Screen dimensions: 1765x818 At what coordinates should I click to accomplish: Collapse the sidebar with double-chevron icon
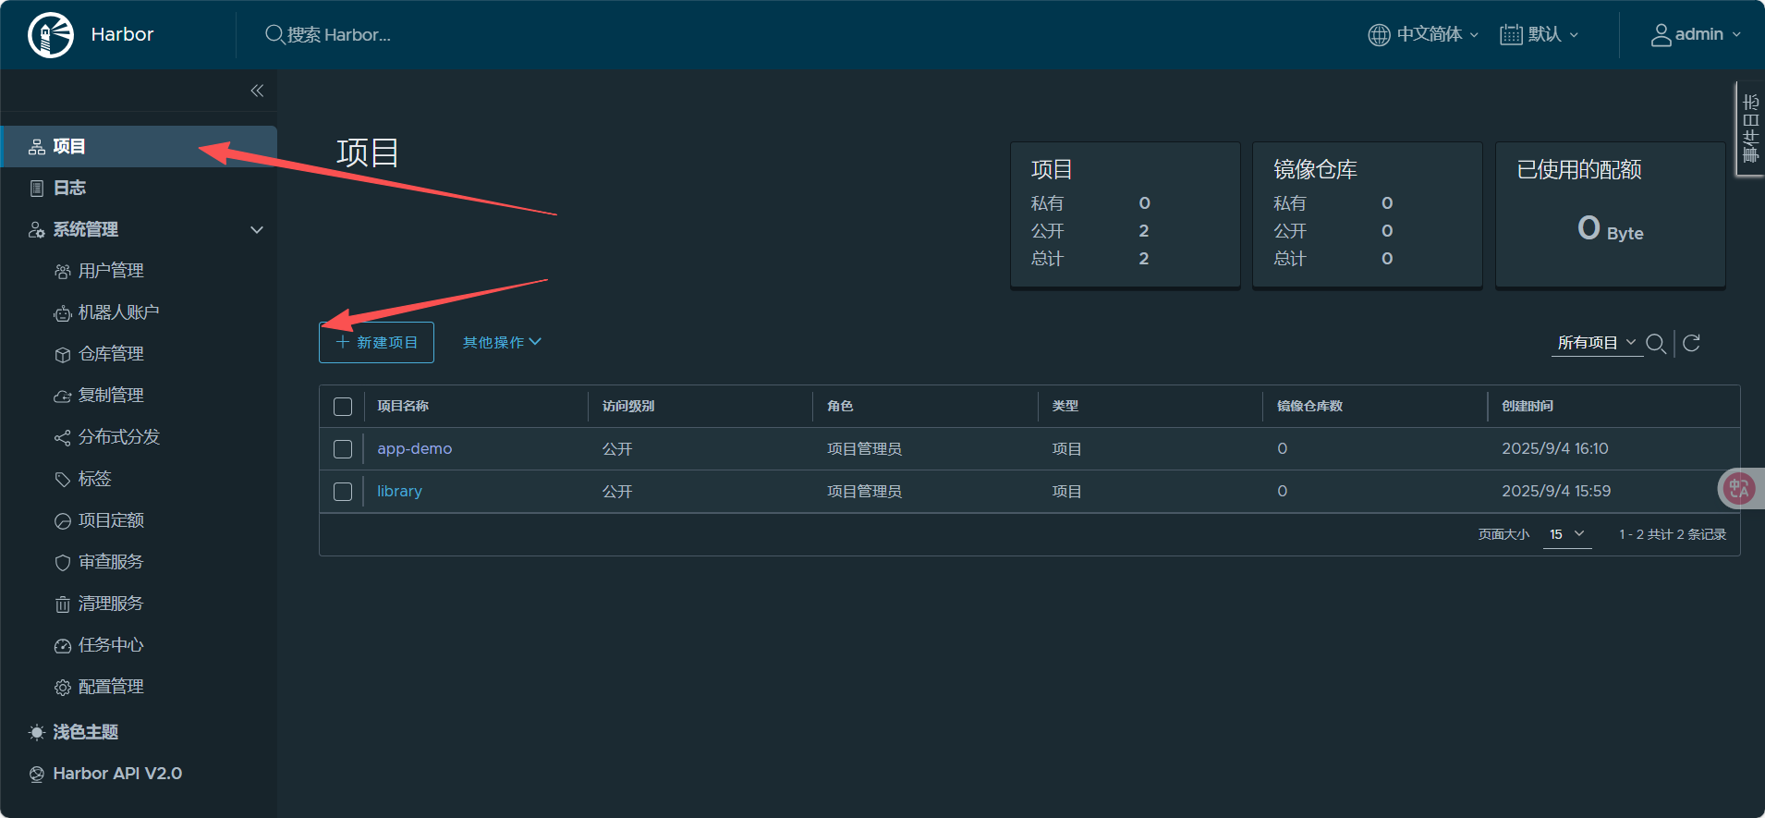[257, 91]
